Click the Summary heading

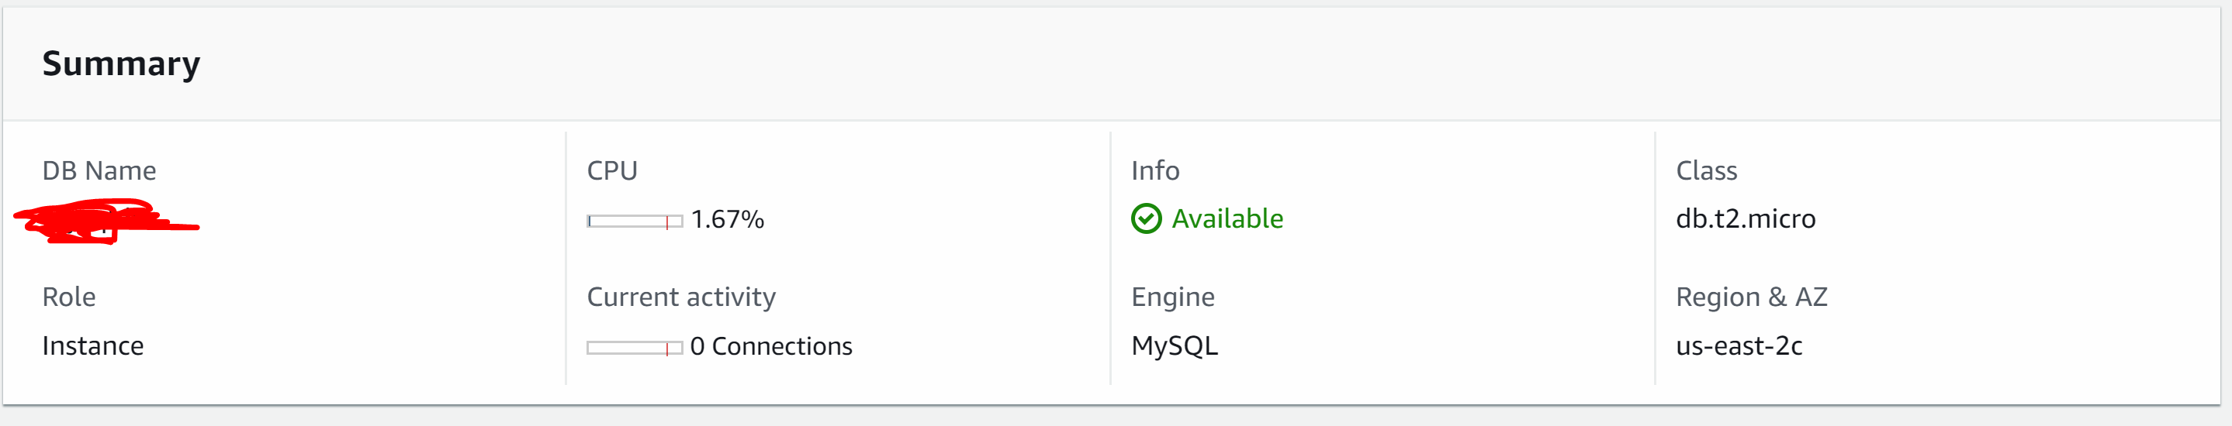coord(121,64)
